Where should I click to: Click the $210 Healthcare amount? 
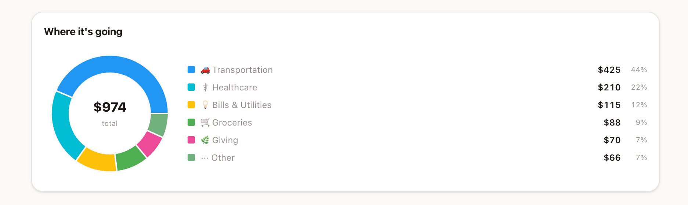pyautogui.click(x=609, y=87)
